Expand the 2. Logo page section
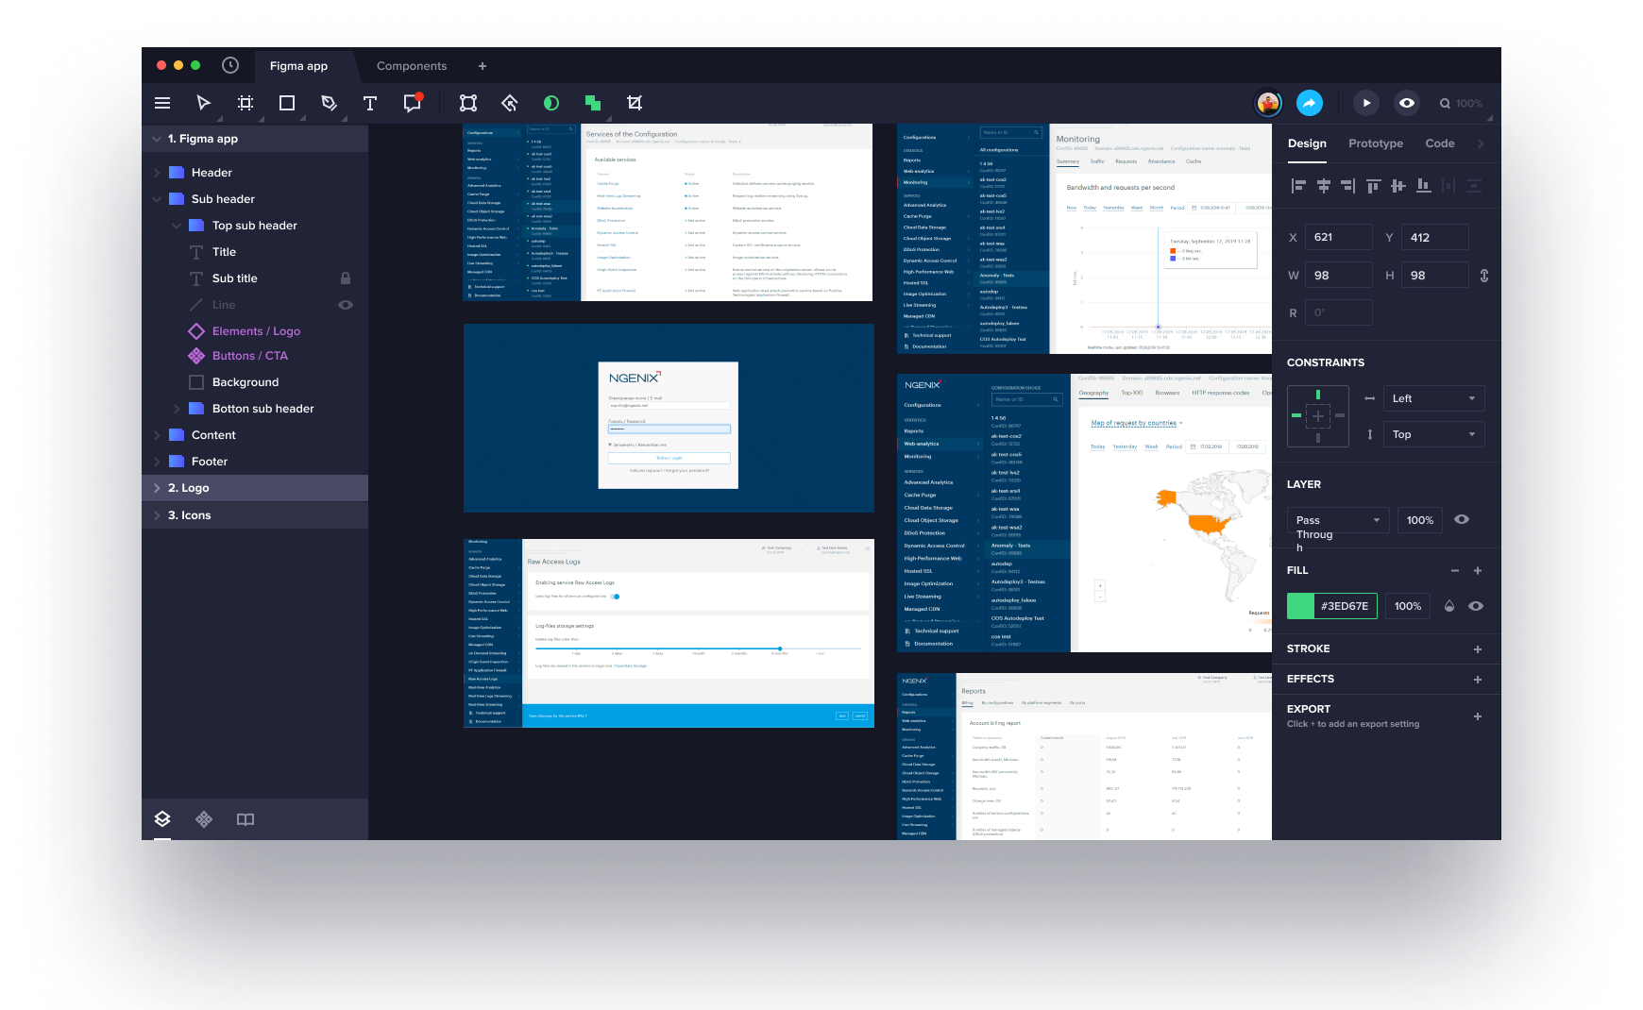Viewport: 1643px width, 1010px height. tap(155, 488)
